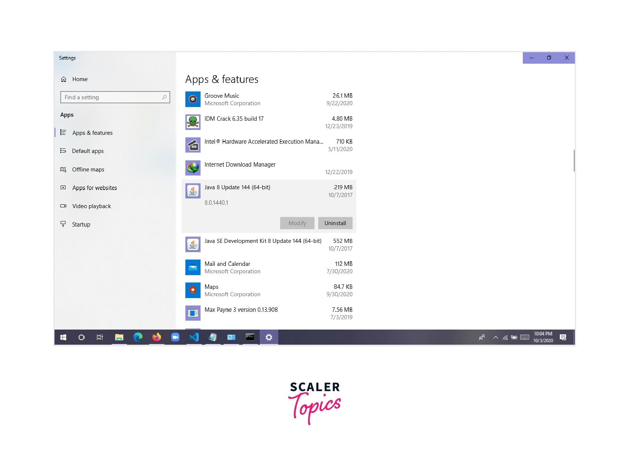Screen dimensions: 629x461
Task: Open the Windows Start menu
Action: [63, 337]
